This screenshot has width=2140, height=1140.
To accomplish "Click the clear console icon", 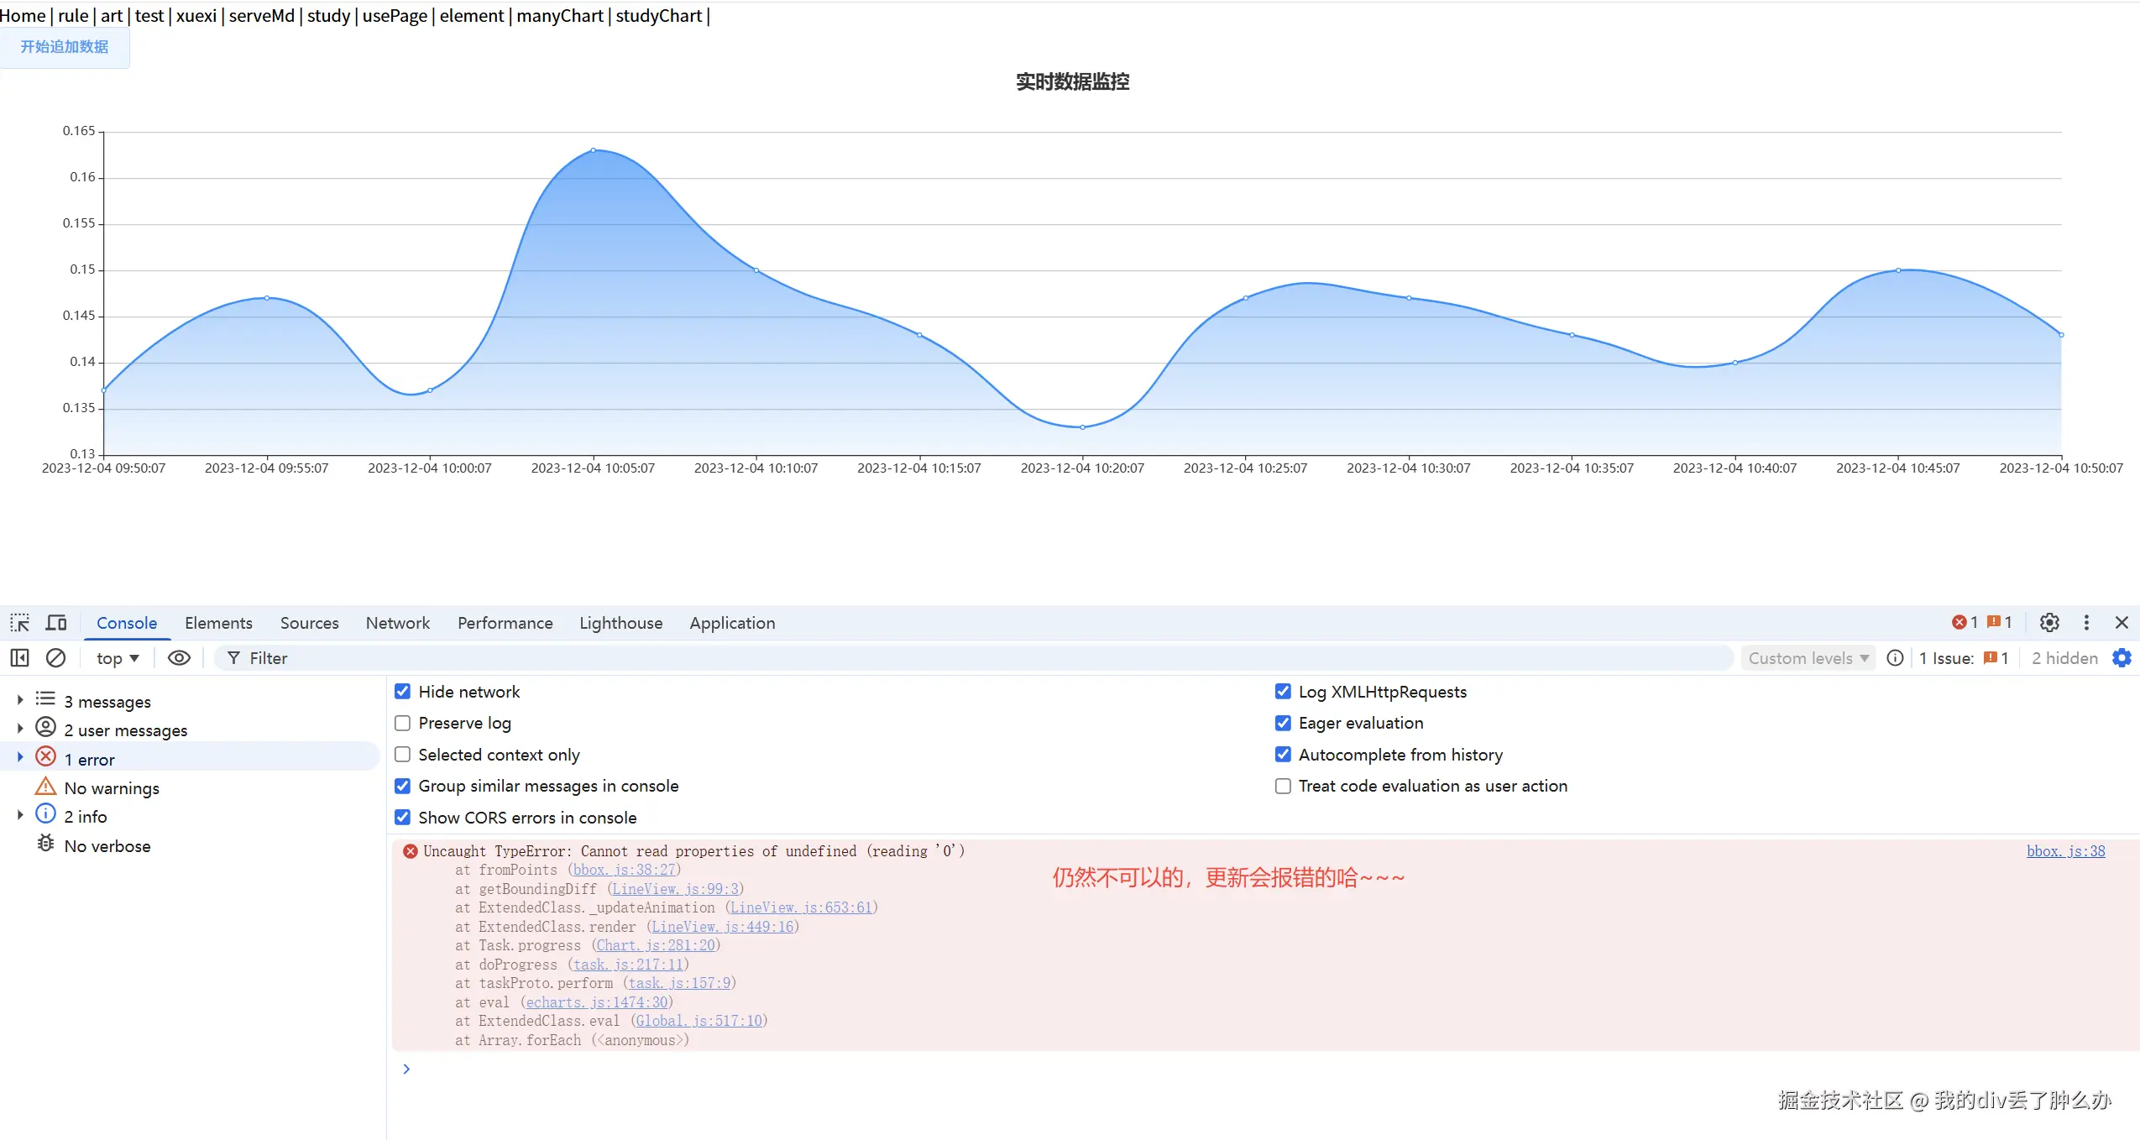I will pos(55,658).
